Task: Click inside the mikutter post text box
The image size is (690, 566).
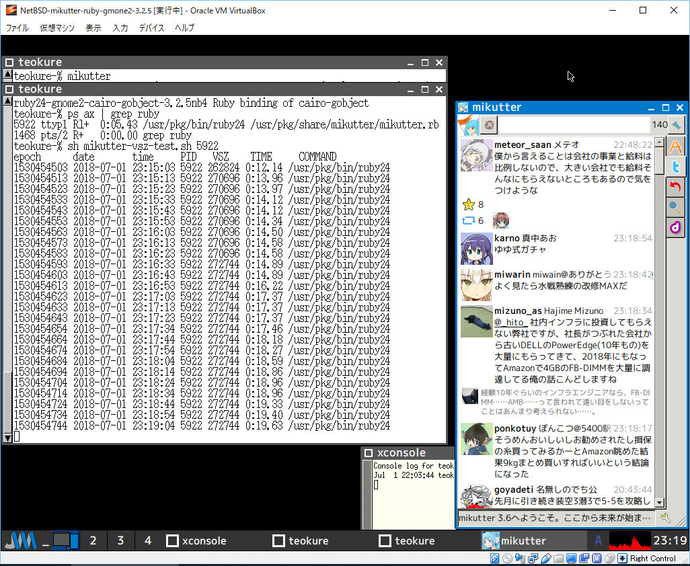Action: (x=573, y=124)
